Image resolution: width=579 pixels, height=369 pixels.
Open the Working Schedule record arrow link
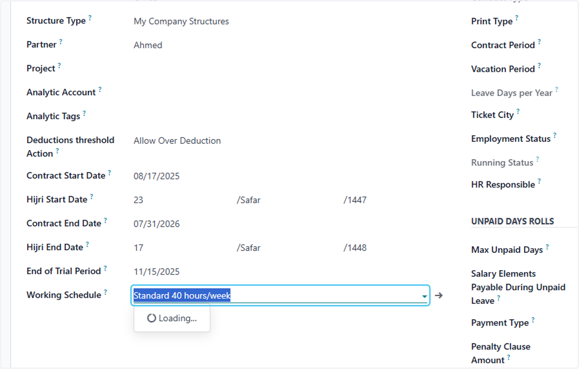pos(439,295)
